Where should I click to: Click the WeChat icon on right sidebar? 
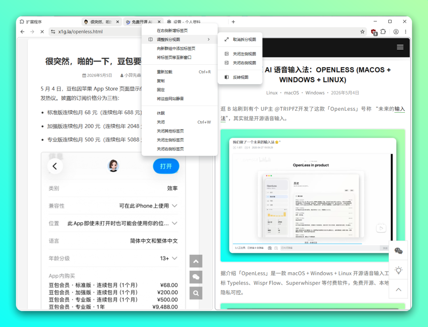(399, 251)
